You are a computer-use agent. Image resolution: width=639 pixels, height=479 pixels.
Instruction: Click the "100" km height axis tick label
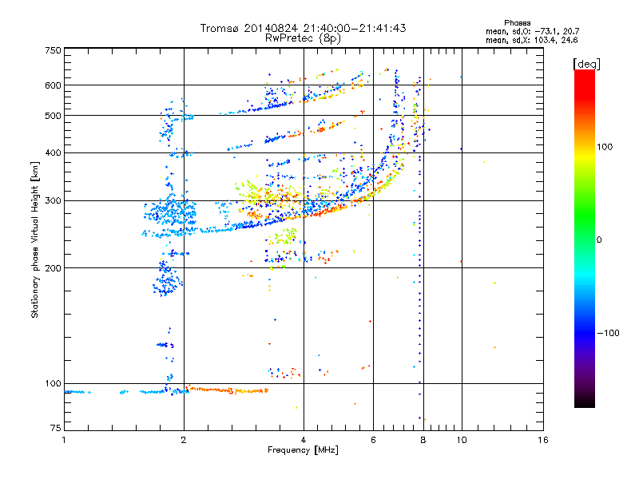point(53,384)
